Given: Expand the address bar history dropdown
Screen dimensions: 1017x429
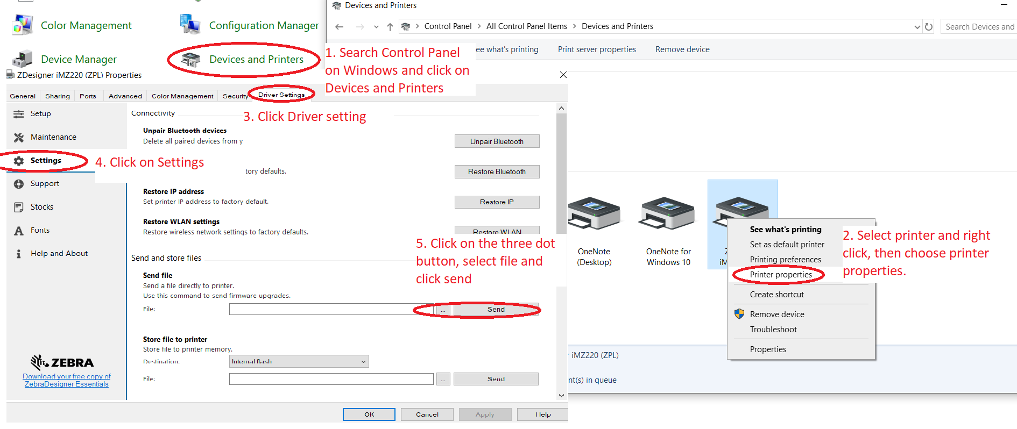Looking at the screenshot, I should tap(917, 27).
